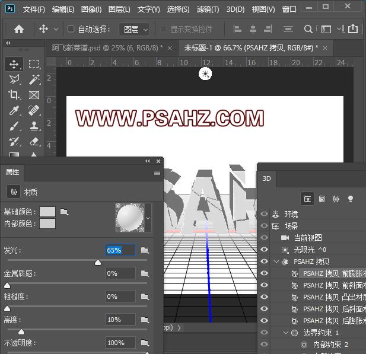Align right edges icon
The width and height of the screenshot is (366, 354).
tap(268, 30)
